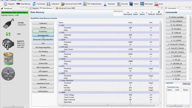
Task: Click the Value column header
Action: pos(130,22)
